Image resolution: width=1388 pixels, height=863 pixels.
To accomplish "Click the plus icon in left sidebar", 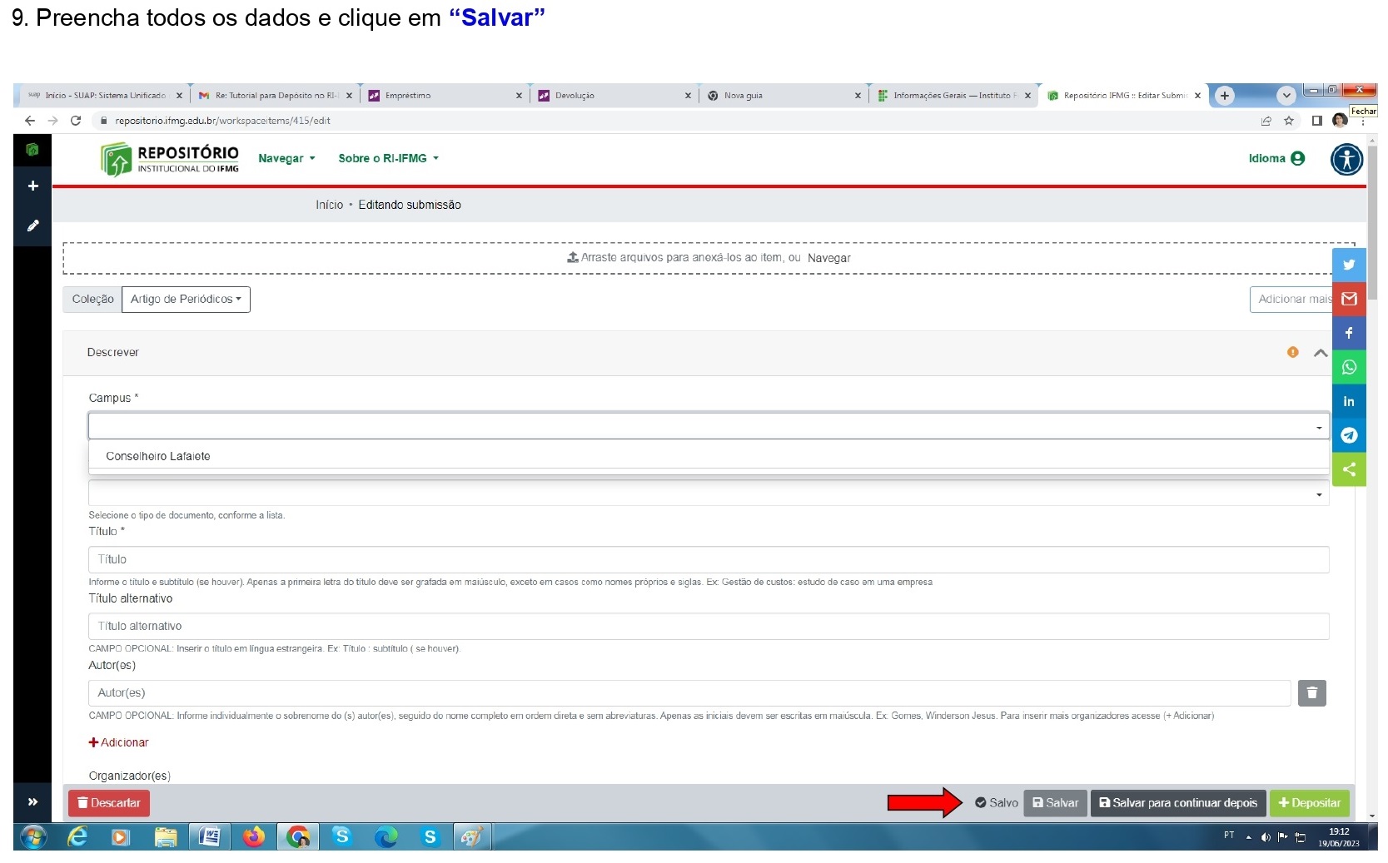I will click(32, 186).
